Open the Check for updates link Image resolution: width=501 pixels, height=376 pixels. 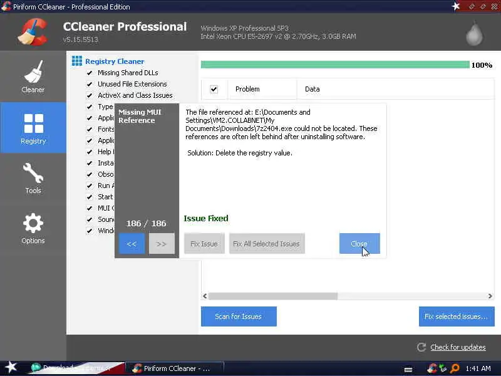click(458, 347)
